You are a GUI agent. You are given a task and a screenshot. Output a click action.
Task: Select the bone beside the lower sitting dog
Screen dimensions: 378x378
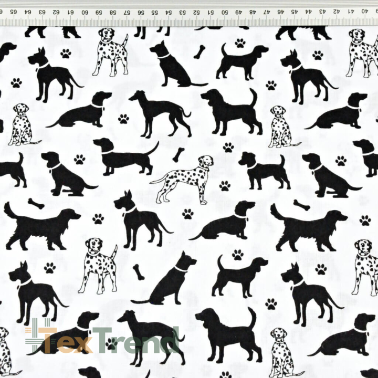tap(138, 271)
